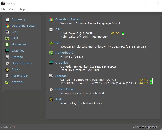Open the View menu
The height and width of the screenshot is (130, 162).
click(12, 9)
